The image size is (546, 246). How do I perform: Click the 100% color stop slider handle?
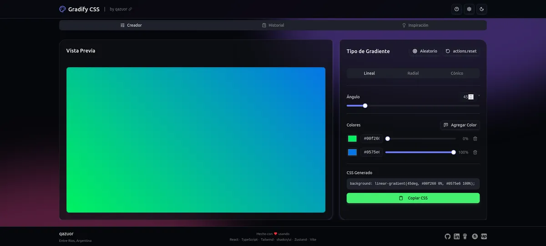click(454, 152)
